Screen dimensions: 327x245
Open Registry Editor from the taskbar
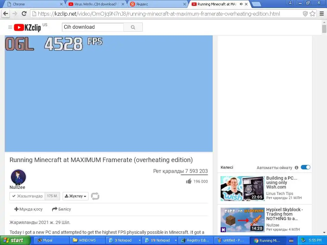click(196, 241)
